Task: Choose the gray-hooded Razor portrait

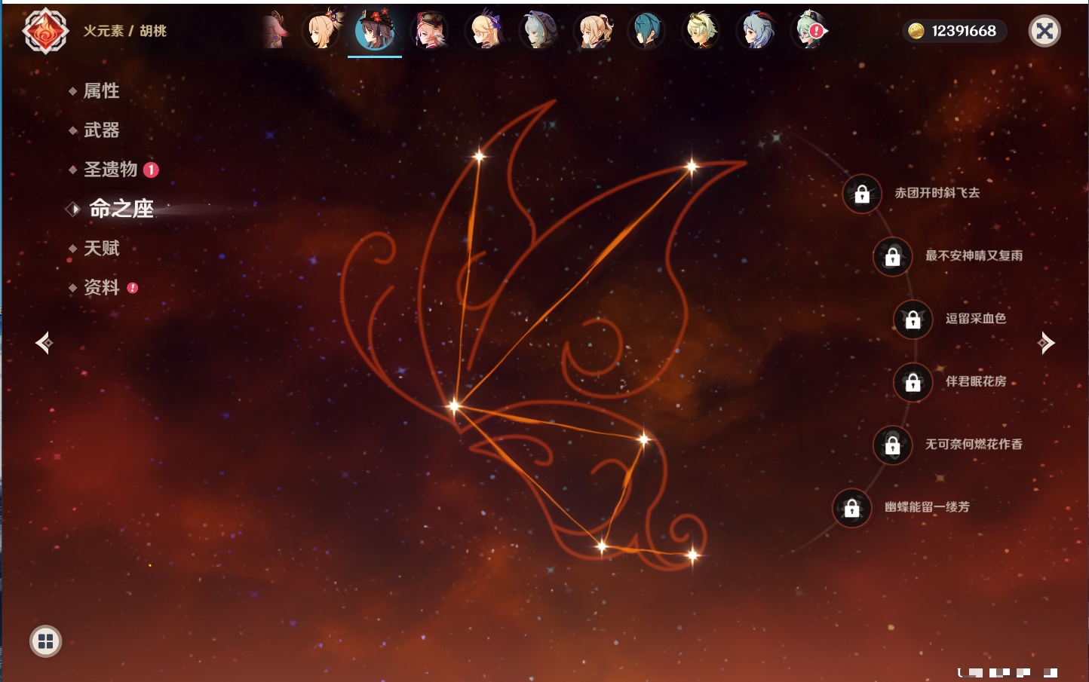Action: [x=538, y=30]
